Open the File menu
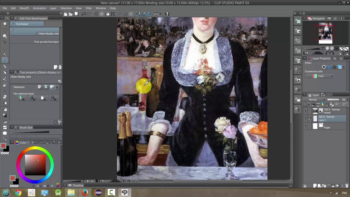The width and height of the screenshot is (350, 197). 5,8
